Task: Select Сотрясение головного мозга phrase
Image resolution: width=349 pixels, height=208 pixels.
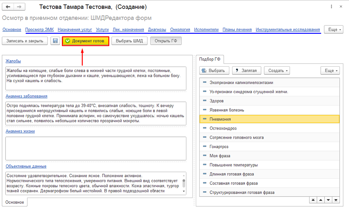Action: 269,138
